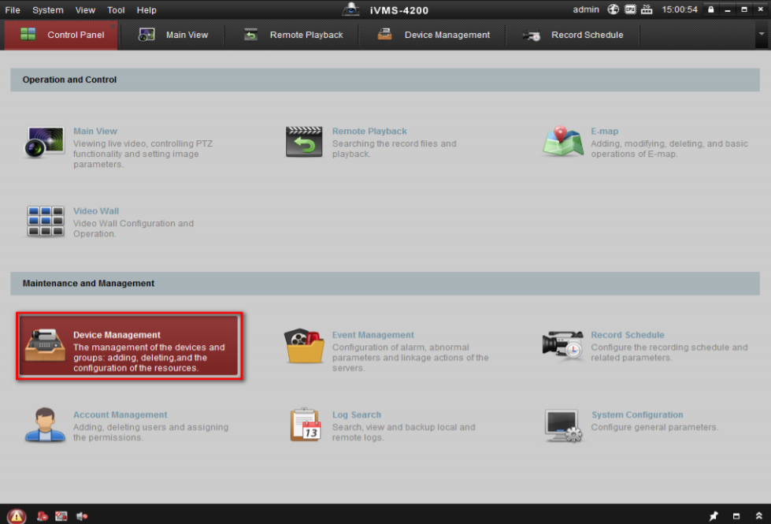Open Remote Playback clapperboard icon

tap(304, 142)
